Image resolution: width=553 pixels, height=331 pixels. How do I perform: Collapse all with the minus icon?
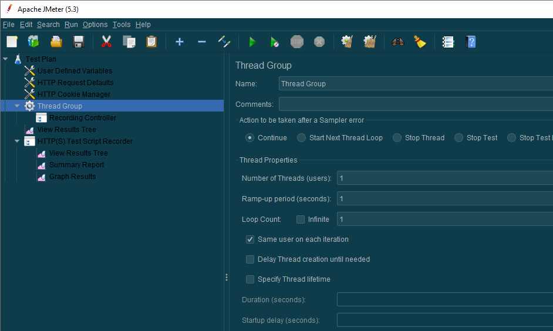coord(202,42)
